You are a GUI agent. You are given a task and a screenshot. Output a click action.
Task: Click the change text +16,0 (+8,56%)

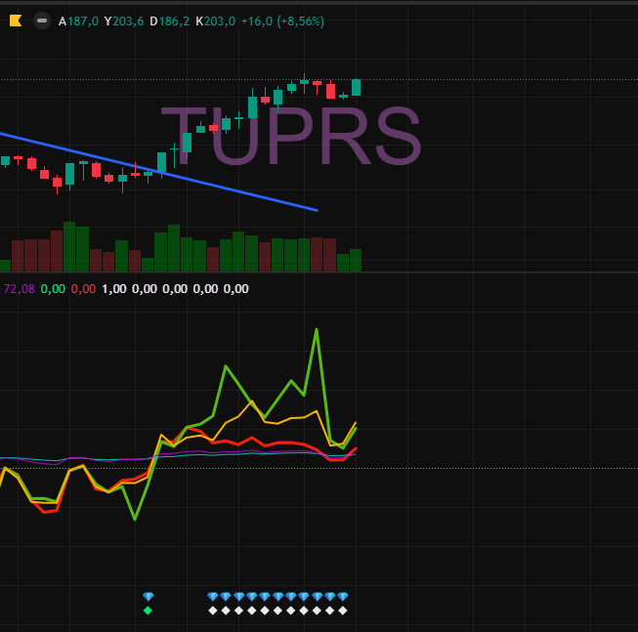click(x=282, y=21)
